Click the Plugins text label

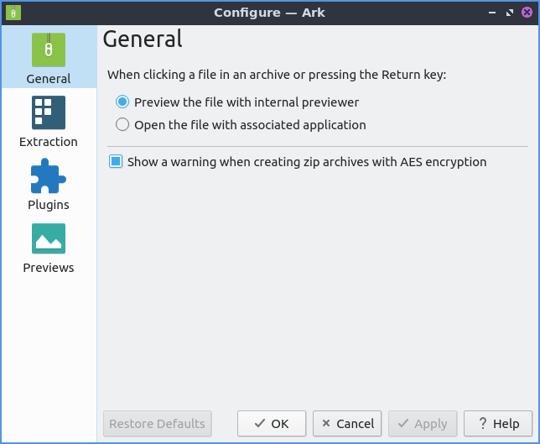point(49,205)
